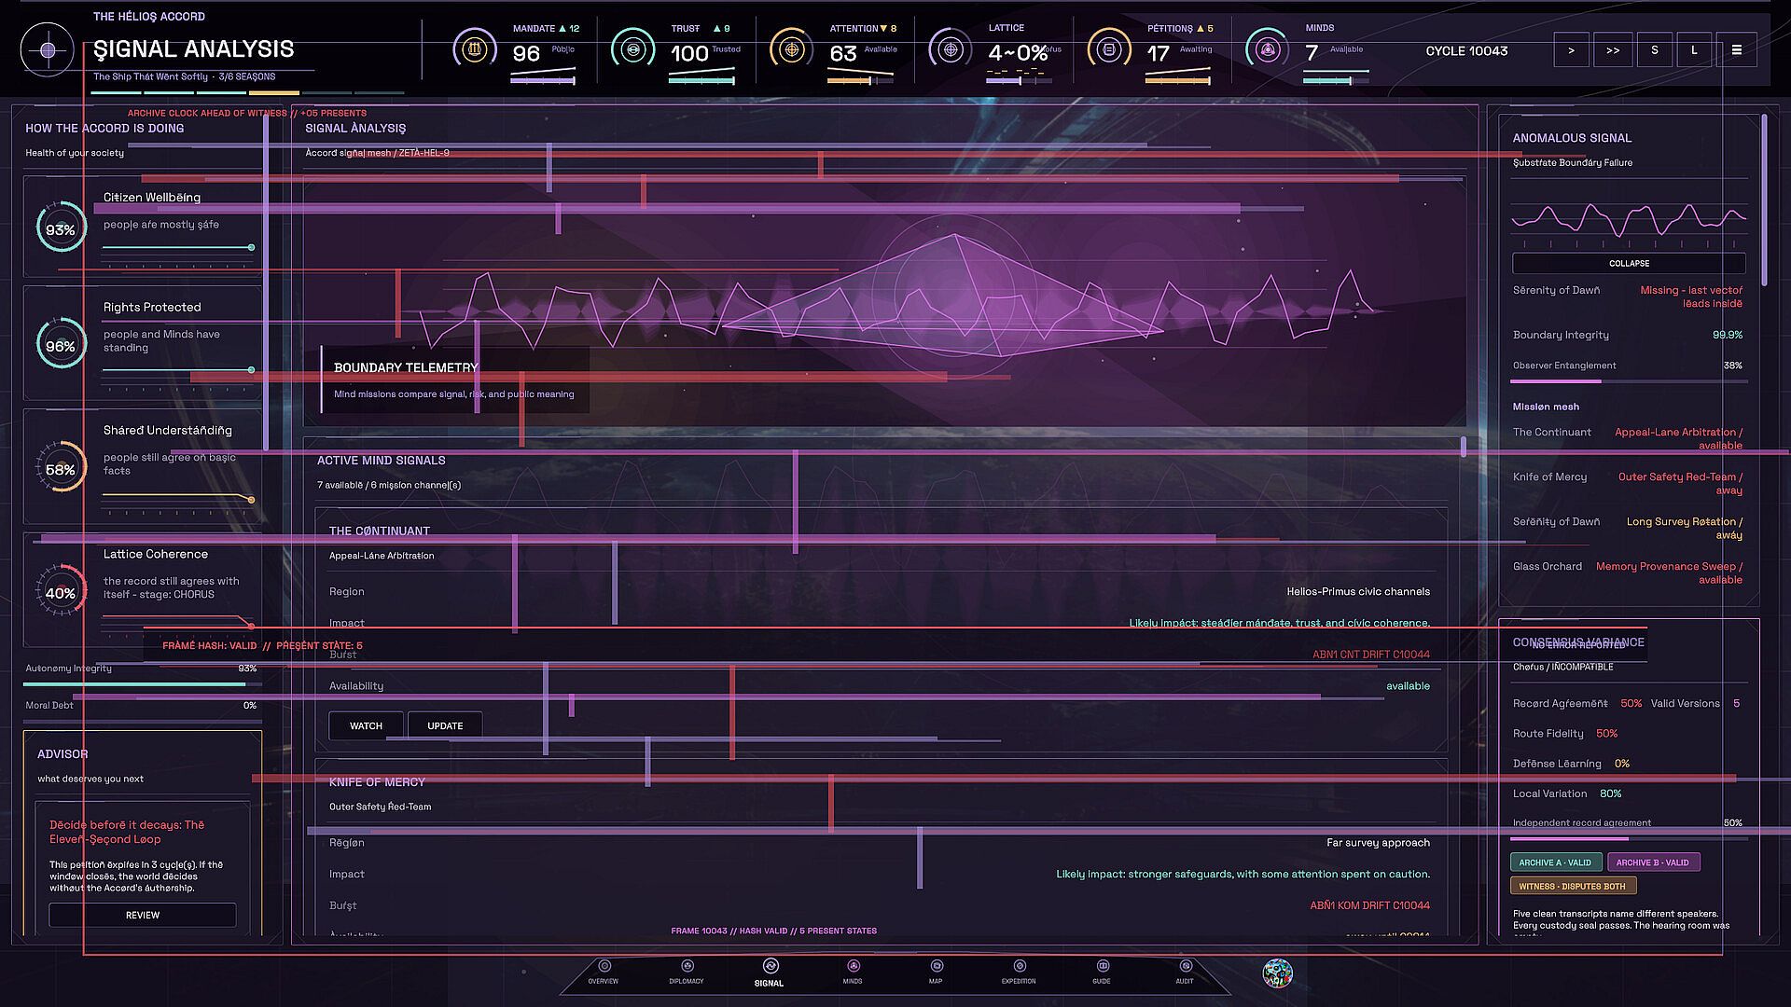Select the Witness - Disputes Both chip
1791x1007 pixels.
[x=1573, y=886]
